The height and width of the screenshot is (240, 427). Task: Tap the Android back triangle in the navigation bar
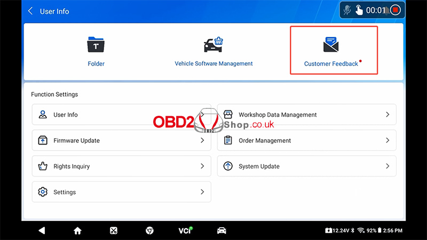[42, 231]
